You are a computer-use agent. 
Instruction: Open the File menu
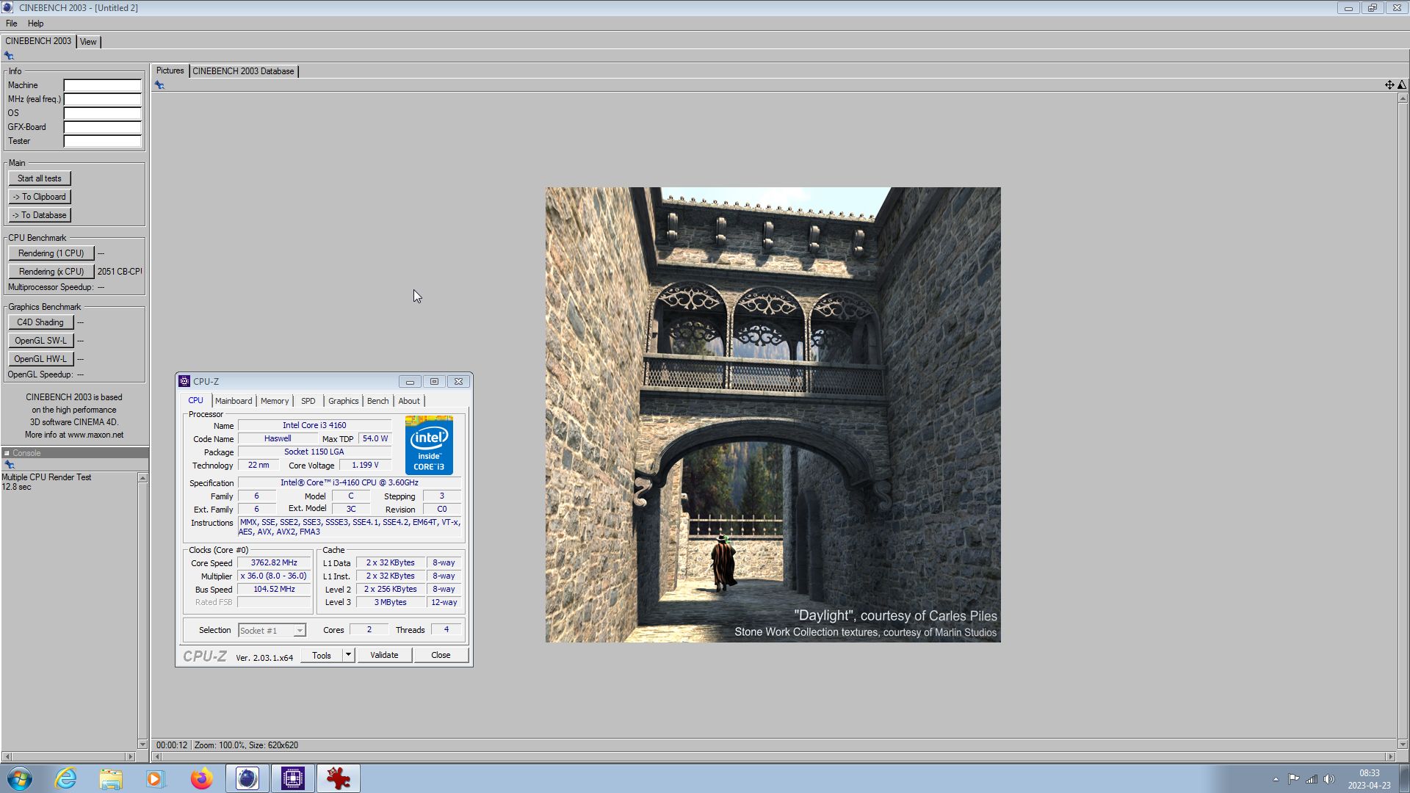point(11,23)
